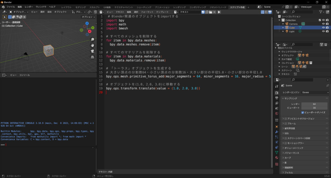
Task: Open Particle properties tab icon
Action: click(x=277, y=137)
